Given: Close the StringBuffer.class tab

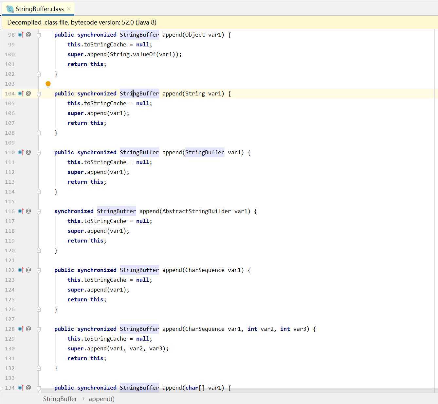Looking at the screenshot, I should point(69,9).
